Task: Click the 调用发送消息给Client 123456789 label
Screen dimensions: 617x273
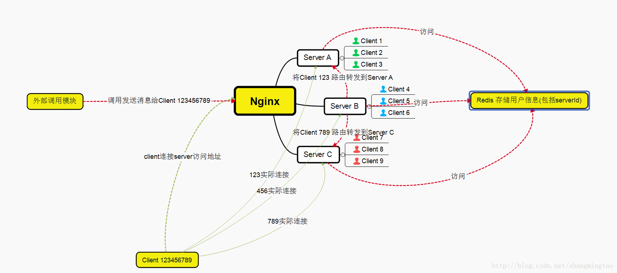Action: tap(159, 100)
